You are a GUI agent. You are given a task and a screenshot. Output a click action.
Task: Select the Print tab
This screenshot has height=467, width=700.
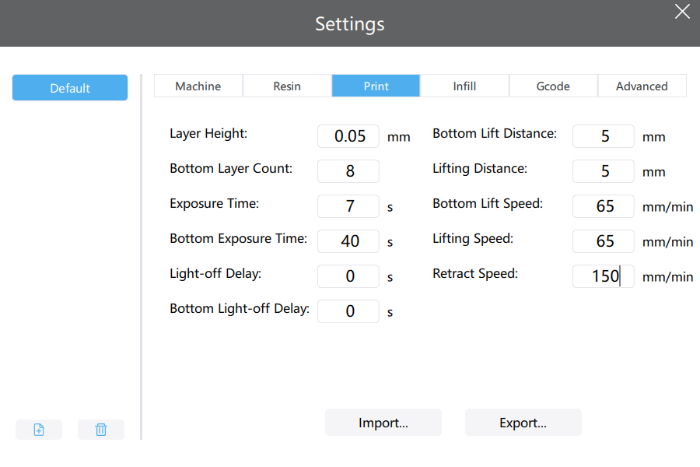point(376,86)
